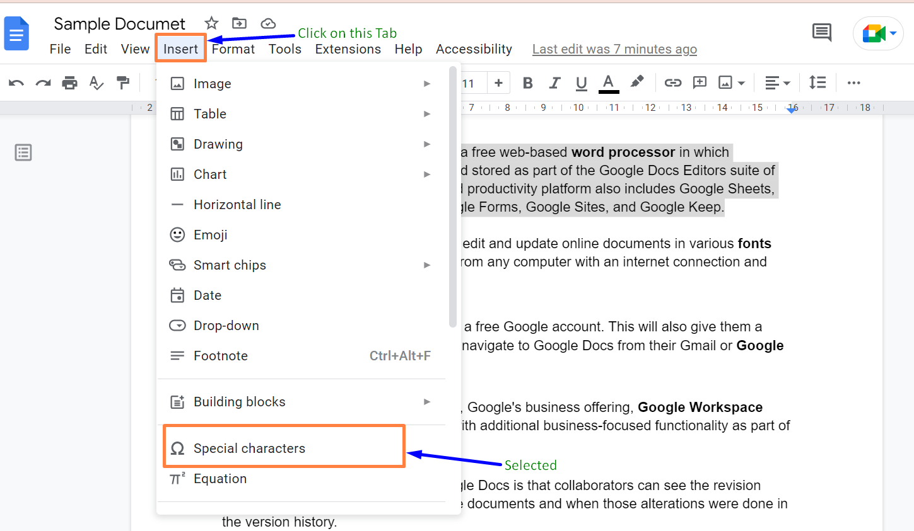This screenshot has height=531, width=914.
Task: Click the Insert menu tab
Action: tap(180, 49)
